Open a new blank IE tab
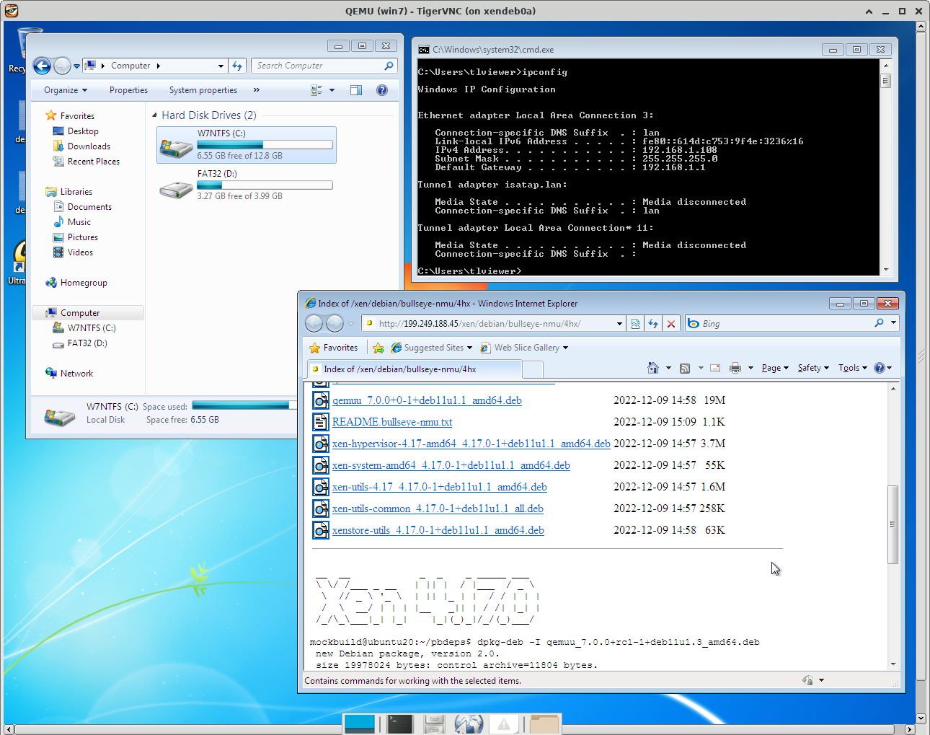 pos(532,369)
